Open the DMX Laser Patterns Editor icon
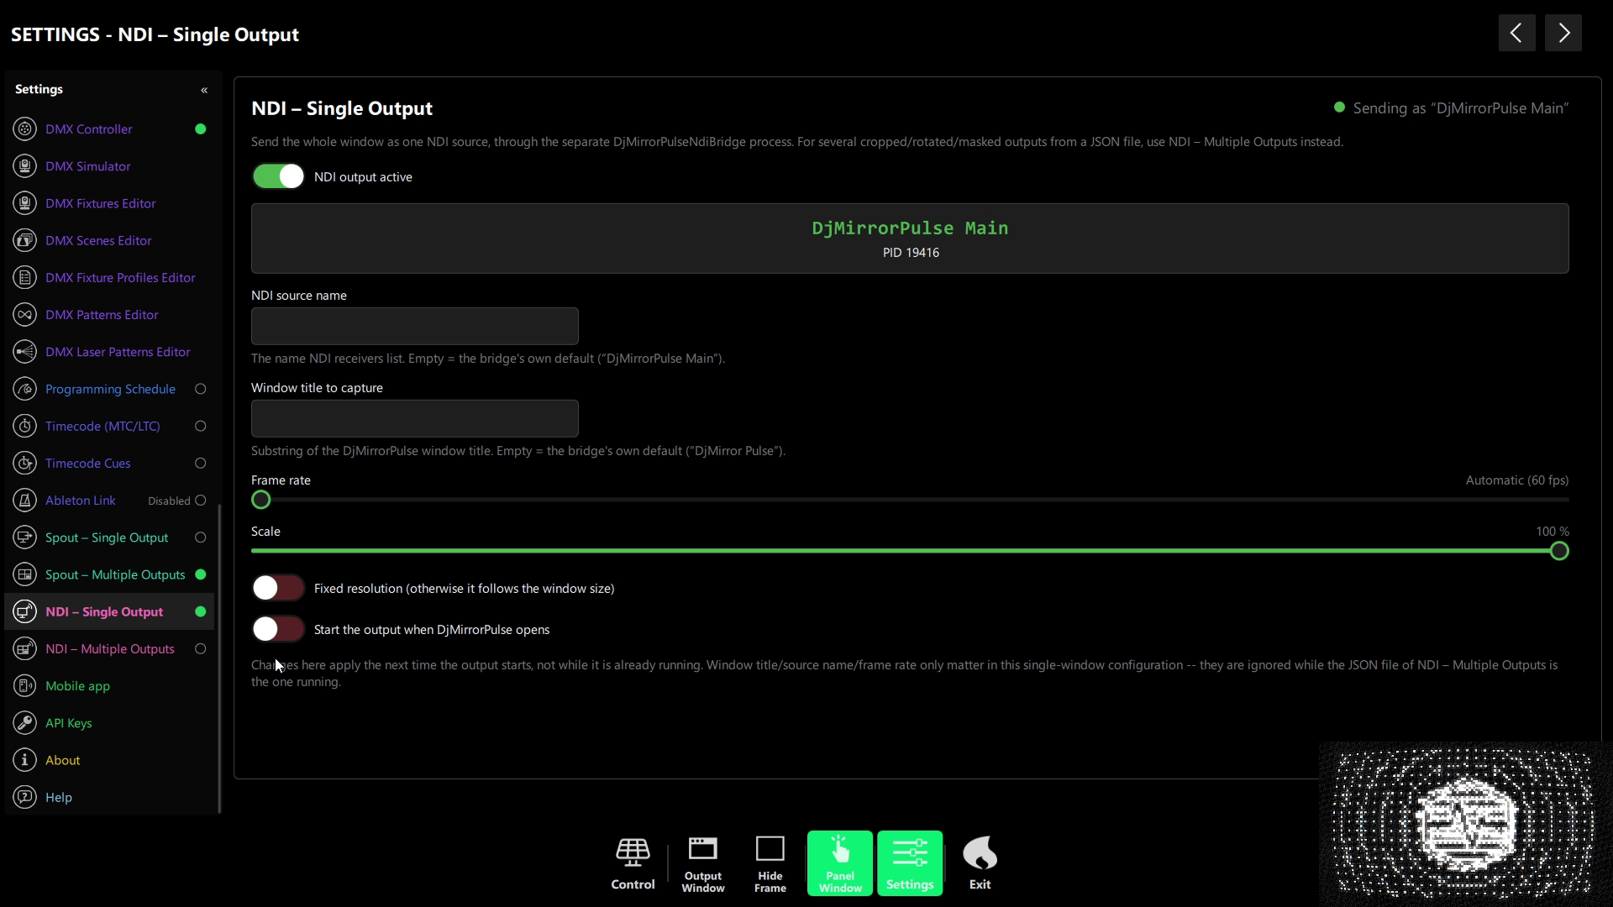Screen dimensions: 1613x907 pos(25,352)
